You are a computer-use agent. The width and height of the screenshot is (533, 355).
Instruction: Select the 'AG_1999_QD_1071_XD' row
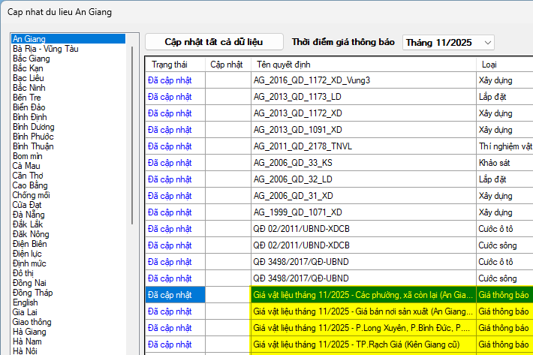click(x=363, y=212)
